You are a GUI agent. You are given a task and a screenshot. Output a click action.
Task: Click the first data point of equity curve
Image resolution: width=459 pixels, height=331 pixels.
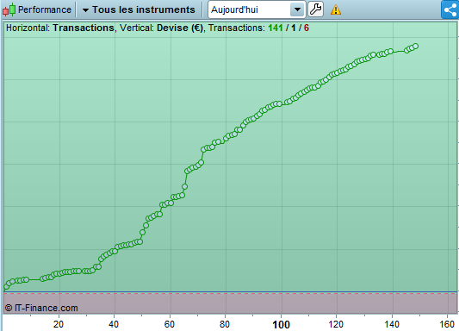[x=6, y=286]
